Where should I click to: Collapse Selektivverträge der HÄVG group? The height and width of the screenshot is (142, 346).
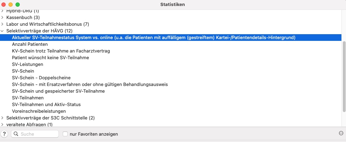[x=2, y=31]
